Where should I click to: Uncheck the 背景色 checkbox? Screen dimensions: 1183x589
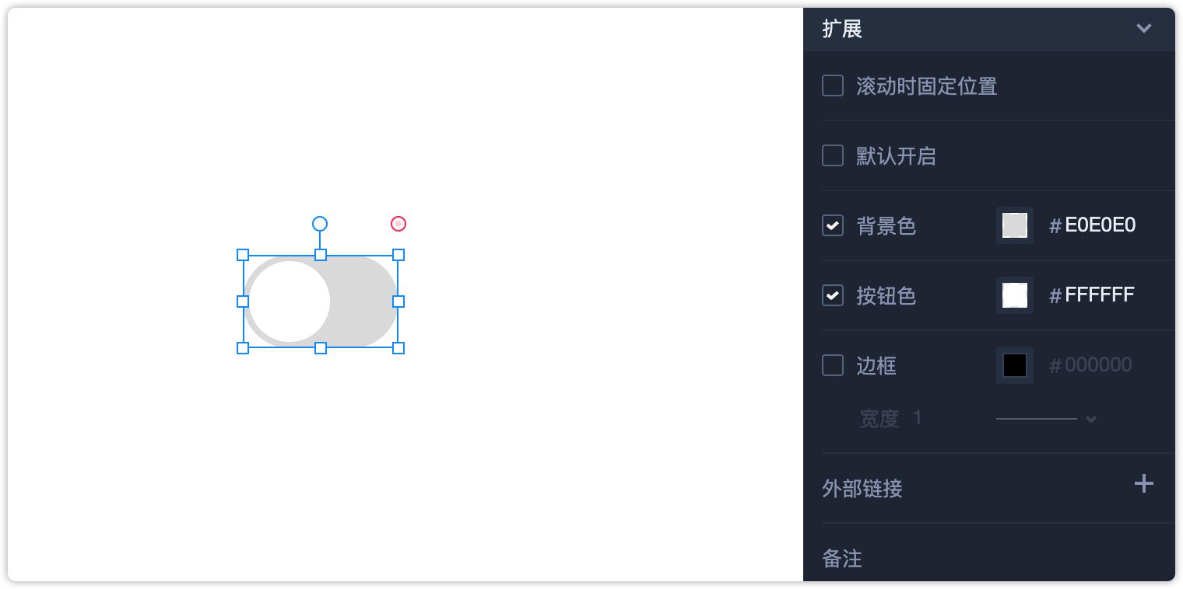tap(833, 225)
